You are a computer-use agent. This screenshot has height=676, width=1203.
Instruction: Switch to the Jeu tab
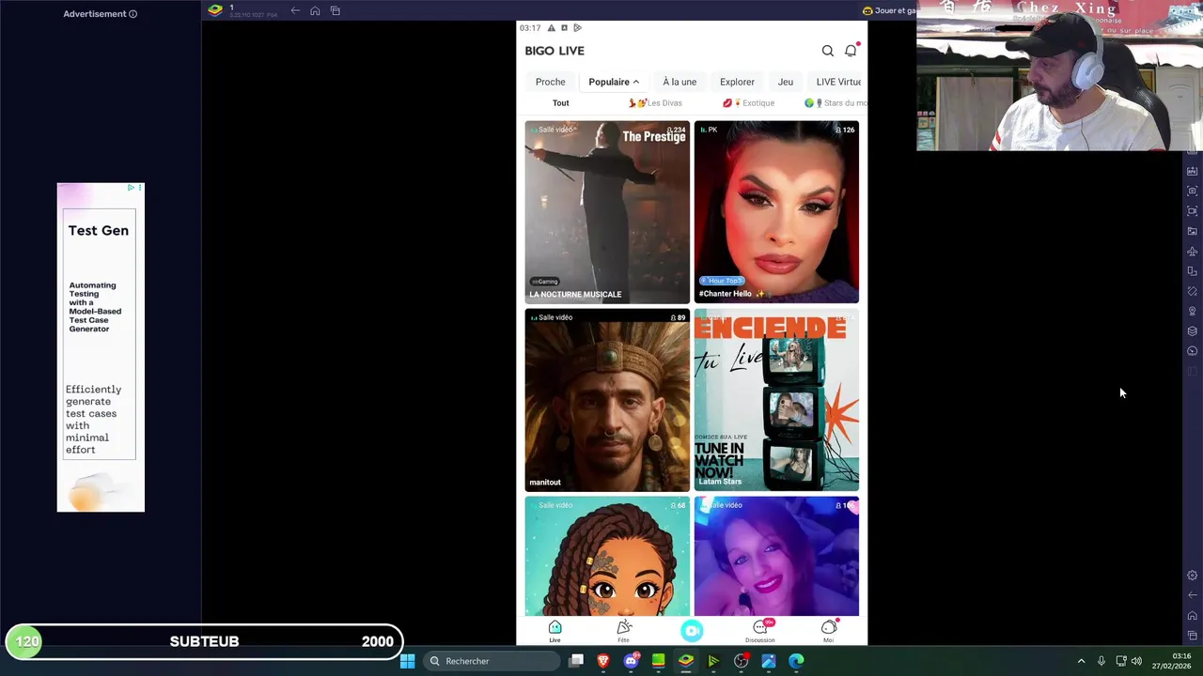[x=786, y=82]
